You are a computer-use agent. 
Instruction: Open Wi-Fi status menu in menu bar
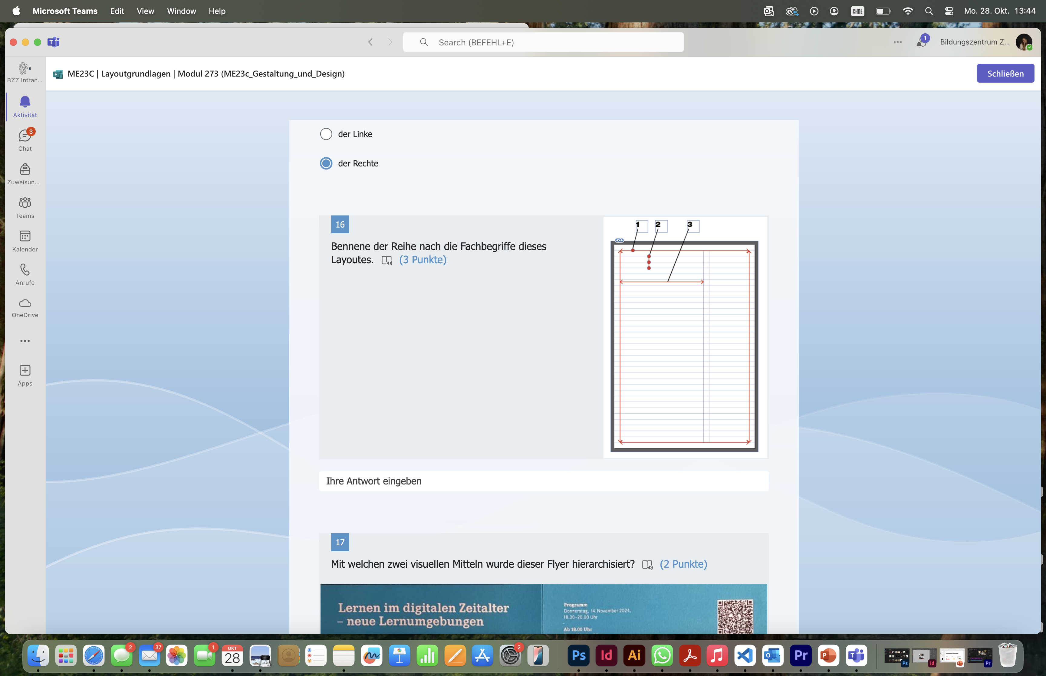(x=908, y=11)
